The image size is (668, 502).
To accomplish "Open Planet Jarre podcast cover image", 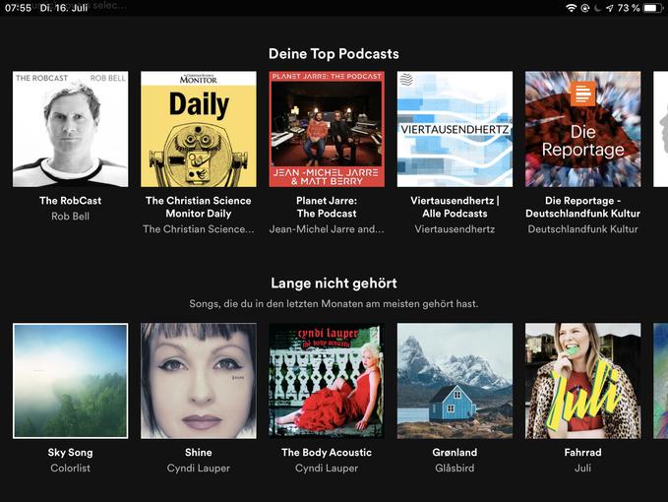I will [327, 129].
